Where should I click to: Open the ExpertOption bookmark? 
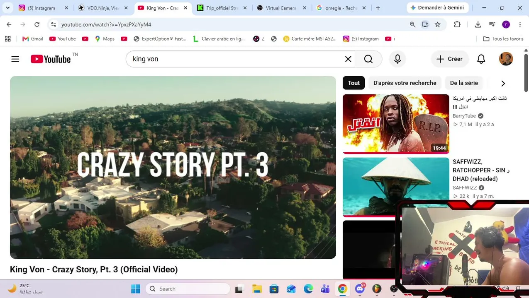click(160, 39)
